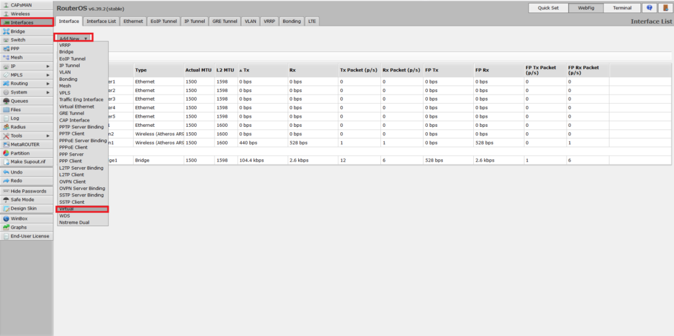Open the Log sidebar item
The image size is (674, 336).
click(26, 118)
